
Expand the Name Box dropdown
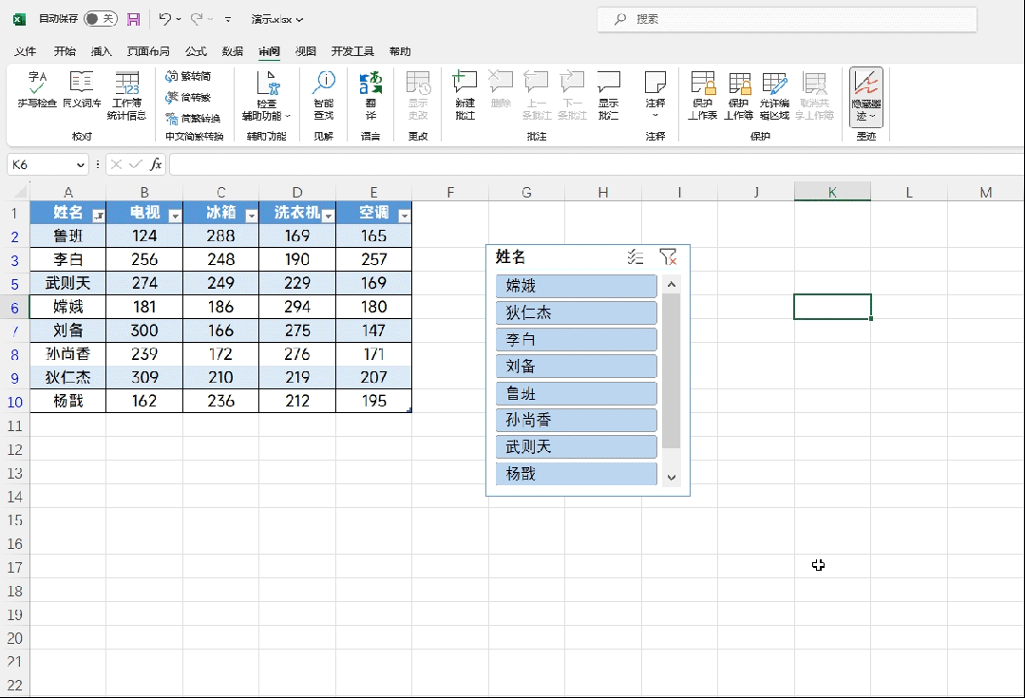point(81,164)
